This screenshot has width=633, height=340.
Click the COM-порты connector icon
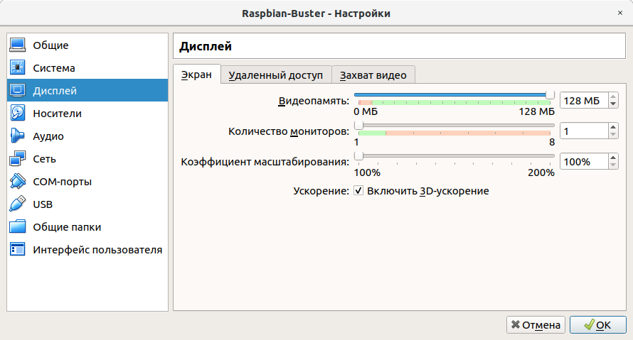tap(17, 181)
